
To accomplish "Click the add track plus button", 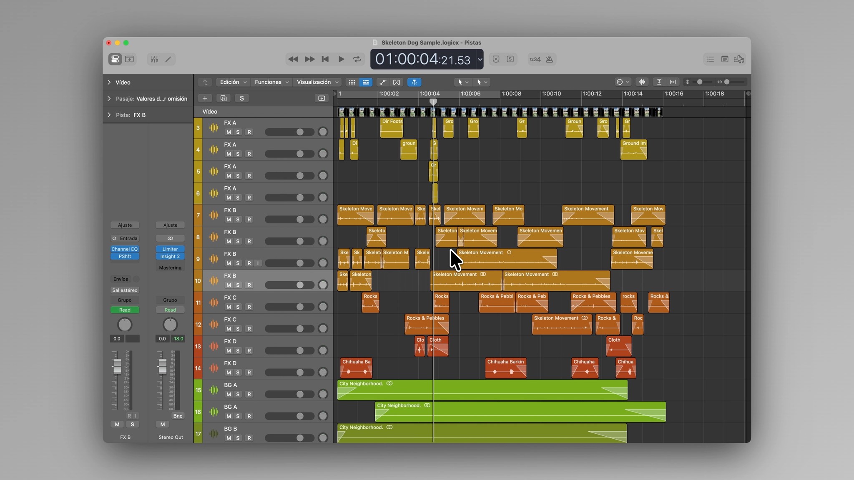I will coord(205,98).
